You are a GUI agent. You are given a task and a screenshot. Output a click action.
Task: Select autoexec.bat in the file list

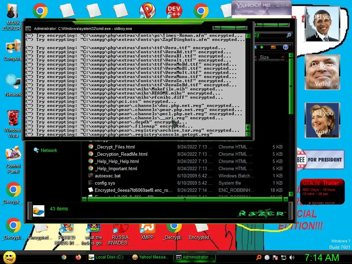pos(185,176)
